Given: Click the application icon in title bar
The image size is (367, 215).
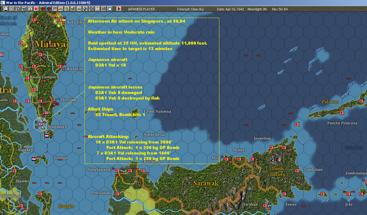Looking at the screenshot, I should pos(3,2).
